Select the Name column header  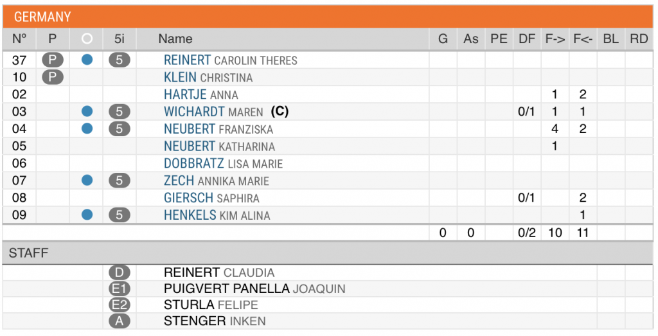(x=175, y=39)
